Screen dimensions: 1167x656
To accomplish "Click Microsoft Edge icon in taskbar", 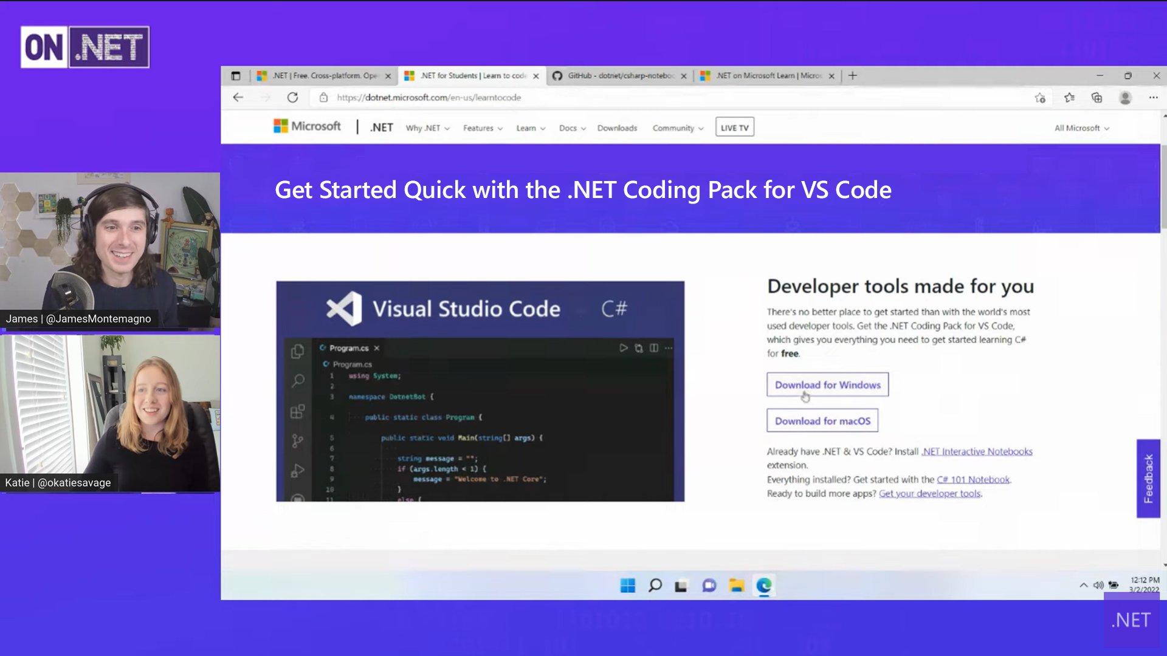I will pyautogui.click(x=763, y=586).
